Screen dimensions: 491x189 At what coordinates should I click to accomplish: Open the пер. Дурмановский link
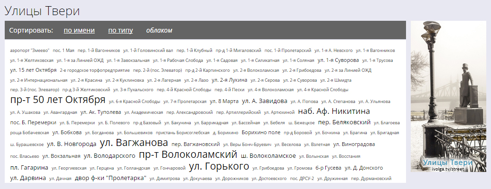point(371,179)
